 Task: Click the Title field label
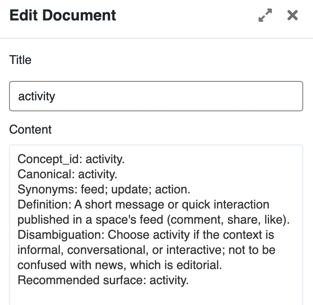click(20, 60)
